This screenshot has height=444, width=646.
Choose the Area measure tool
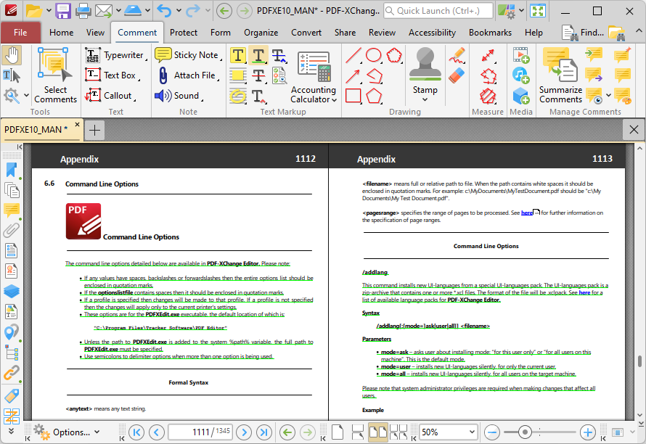click(488, 96)
